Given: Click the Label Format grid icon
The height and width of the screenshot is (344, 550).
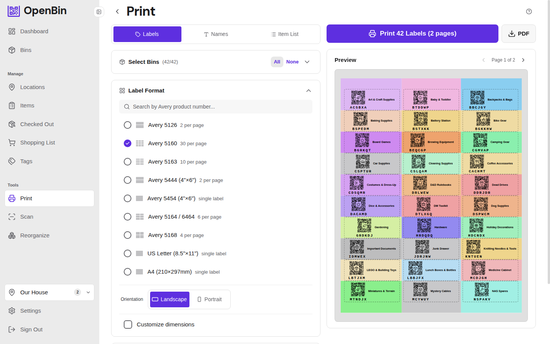Looking at the screenshot, I should [122, 91].
